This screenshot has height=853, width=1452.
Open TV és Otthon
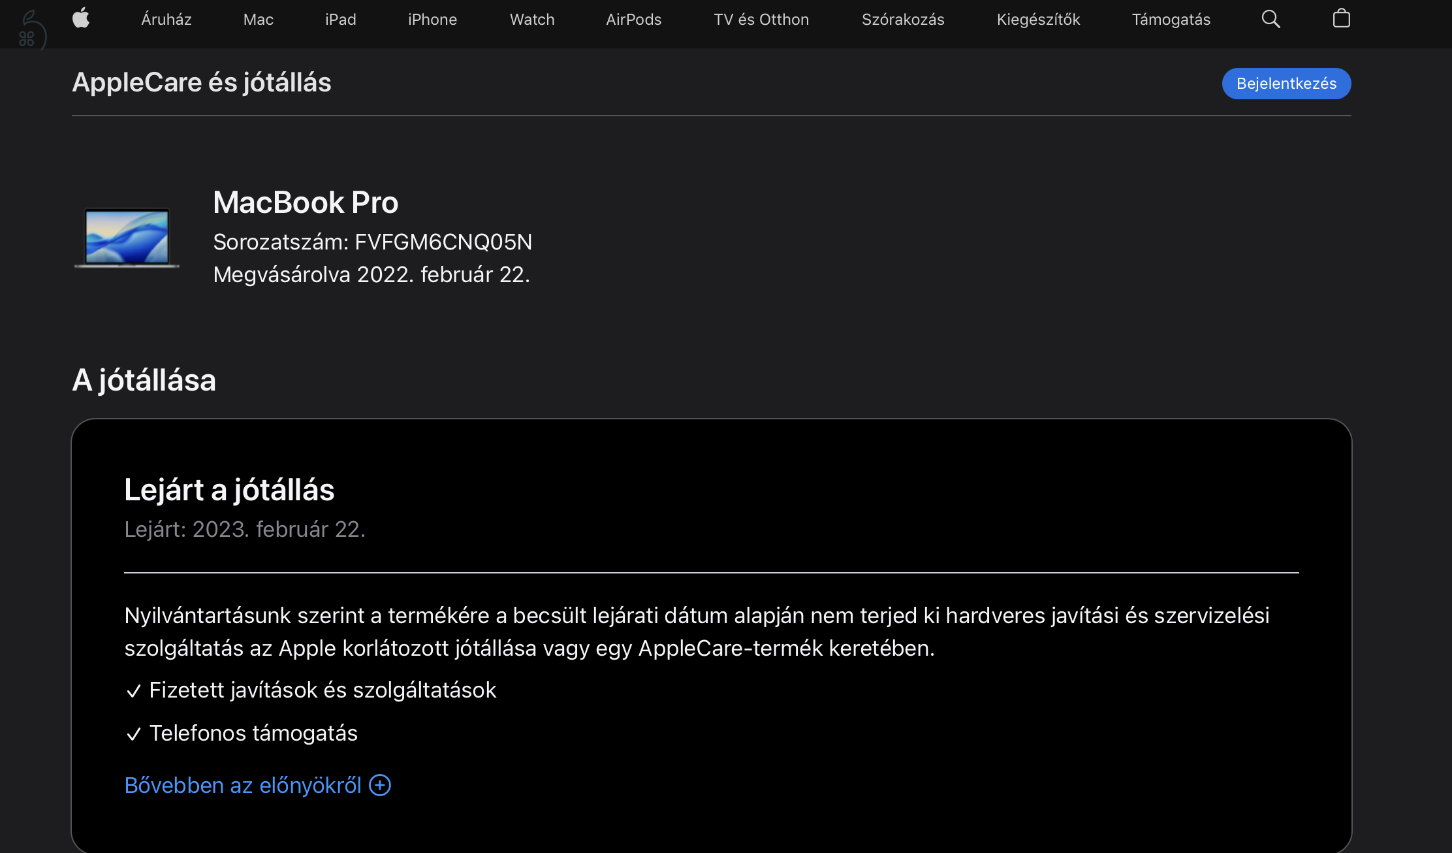point(761,19)
